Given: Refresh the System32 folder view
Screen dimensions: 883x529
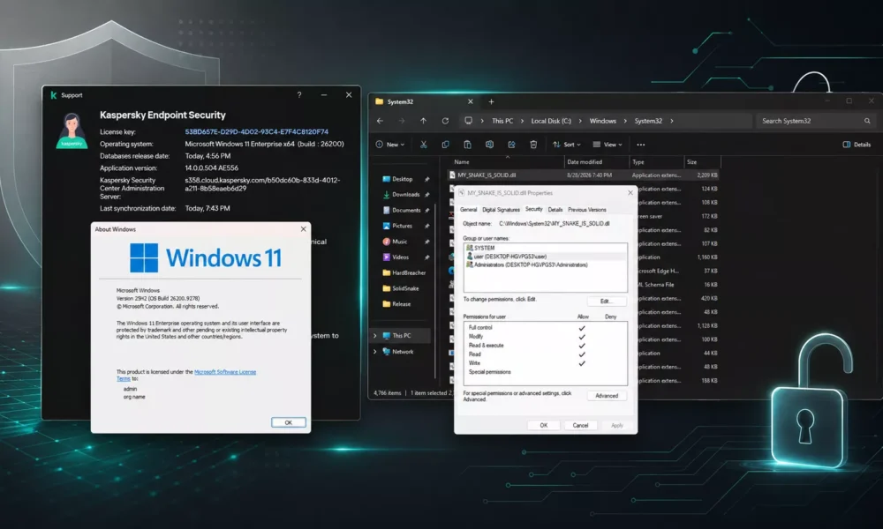Looking at the screenshot, I should tap(445, 121).
